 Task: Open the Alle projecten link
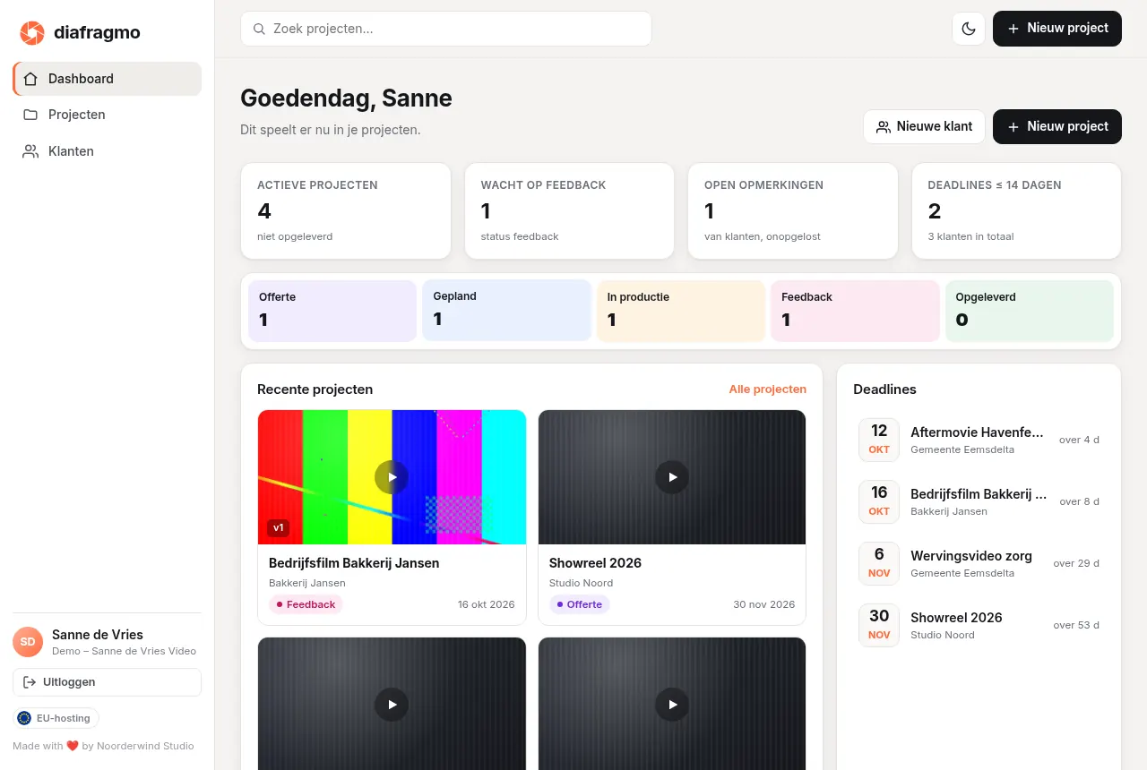click(768, 389)
